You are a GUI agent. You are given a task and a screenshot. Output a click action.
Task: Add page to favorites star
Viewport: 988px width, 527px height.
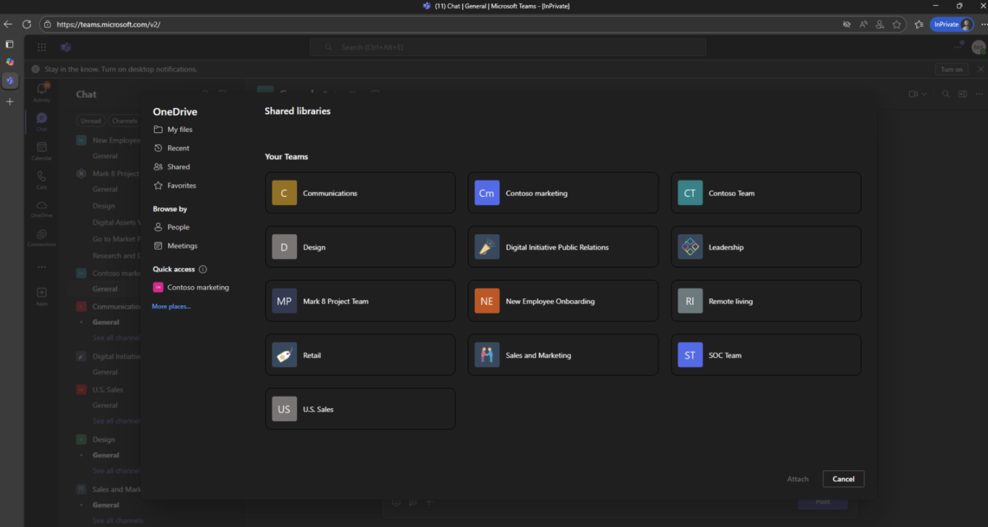point(896,24)
